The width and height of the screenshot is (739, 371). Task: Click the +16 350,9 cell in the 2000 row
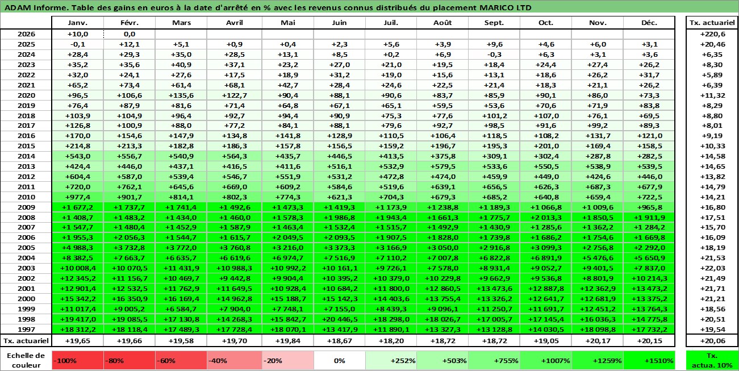(129, 299)
